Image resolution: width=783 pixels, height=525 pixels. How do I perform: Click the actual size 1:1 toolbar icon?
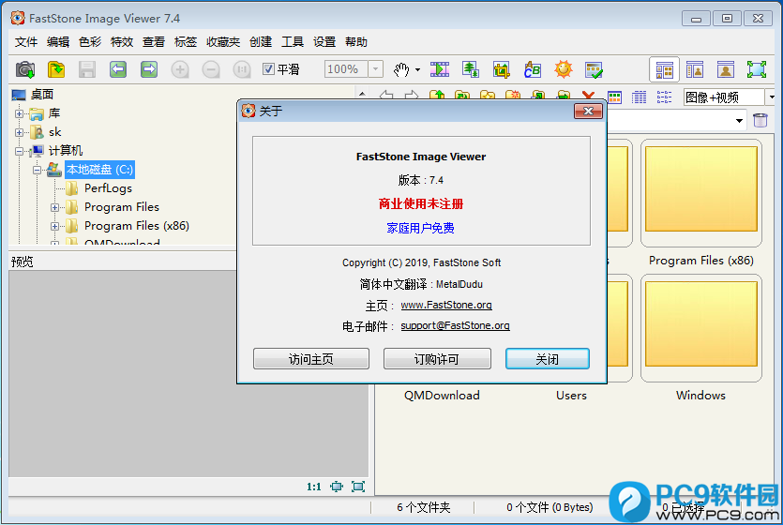tap(242, 69)
